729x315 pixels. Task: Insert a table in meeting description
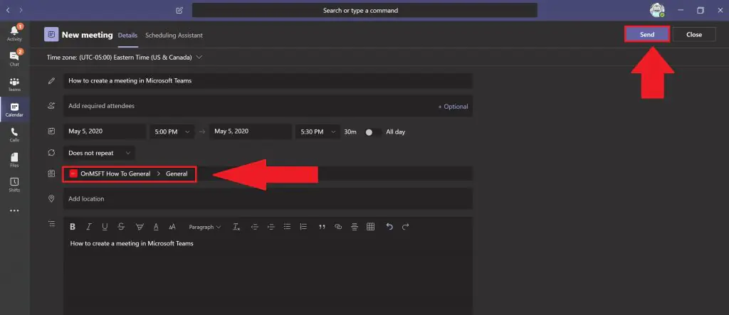point(370,227)
